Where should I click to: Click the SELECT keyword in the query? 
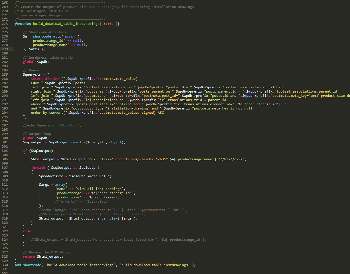[x=37, y=79]
